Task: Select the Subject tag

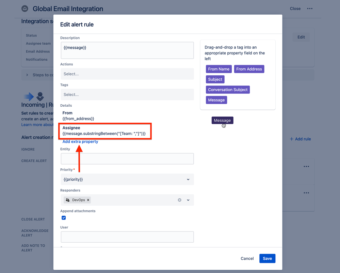Action: pos(215,79)
